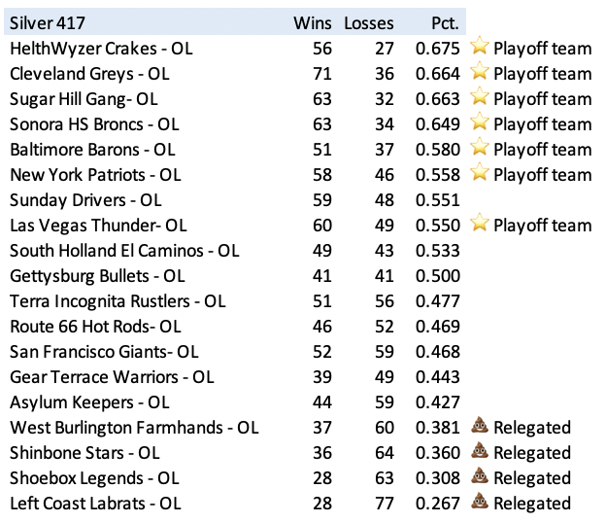Click the Pct. column header
The width and height of the screenshot is (606, 523).
click(x=445, y=22)
